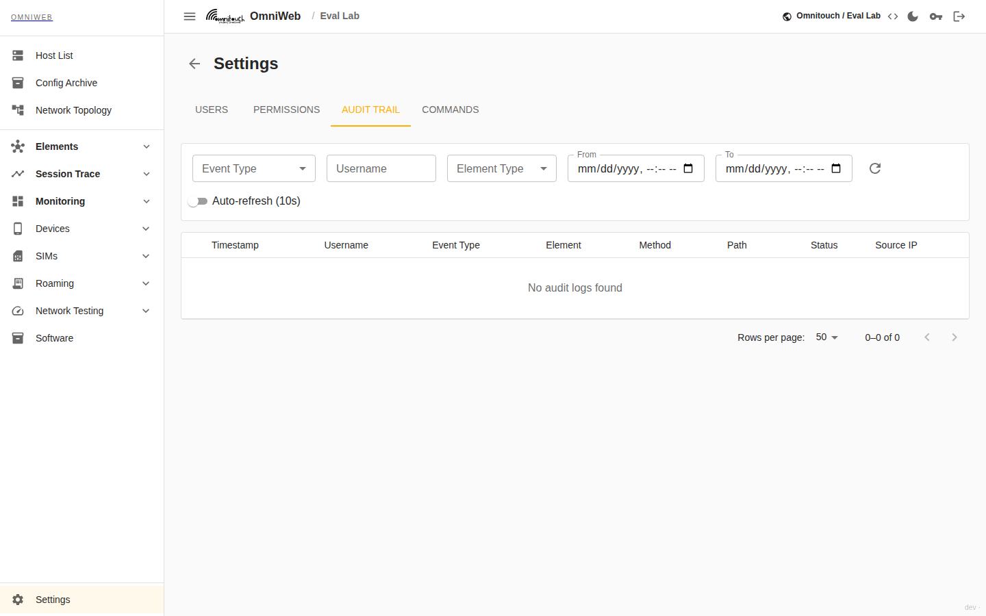Go back using the arrow beside Settings
The width and height of the screenshot is (986, 616).
[x=194, y=64]
